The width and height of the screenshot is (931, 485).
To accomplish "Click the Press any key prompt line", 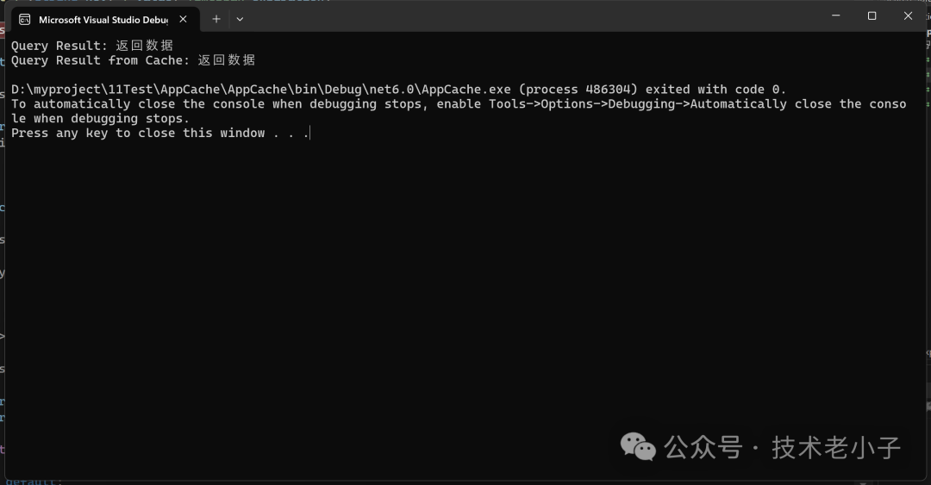I will click(x=159, y=134).
